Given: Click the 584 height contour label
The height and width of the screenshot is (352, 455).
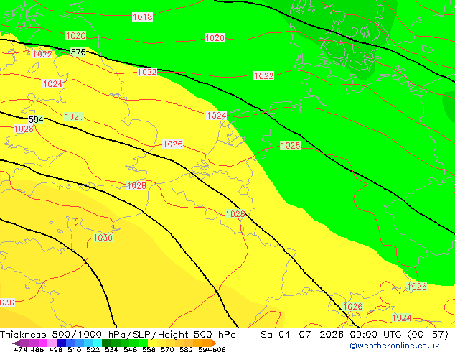Looking at the screenshot, I should pyautogui.click(x=36, y=119).
